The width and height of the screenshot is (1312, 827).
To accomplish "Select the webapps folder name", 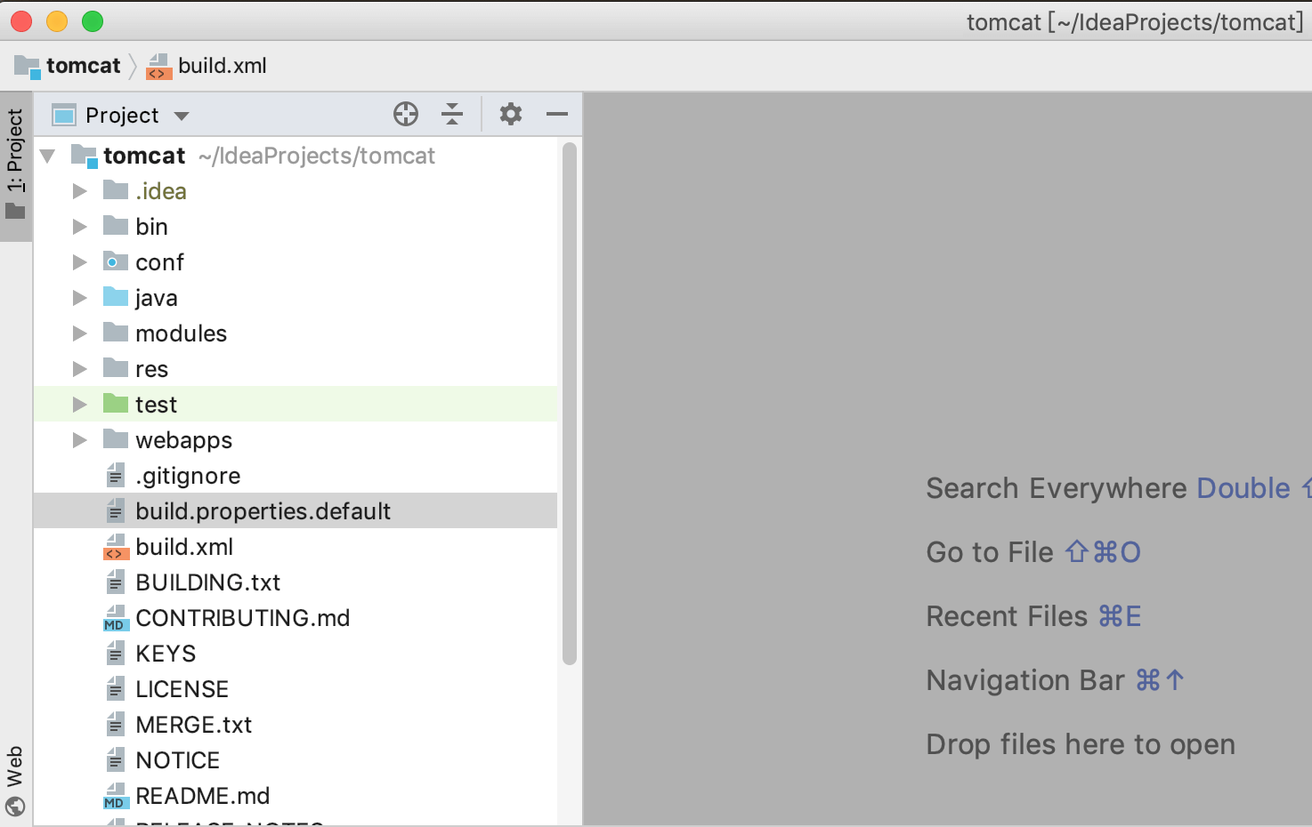I will click(x=184, y=440).
